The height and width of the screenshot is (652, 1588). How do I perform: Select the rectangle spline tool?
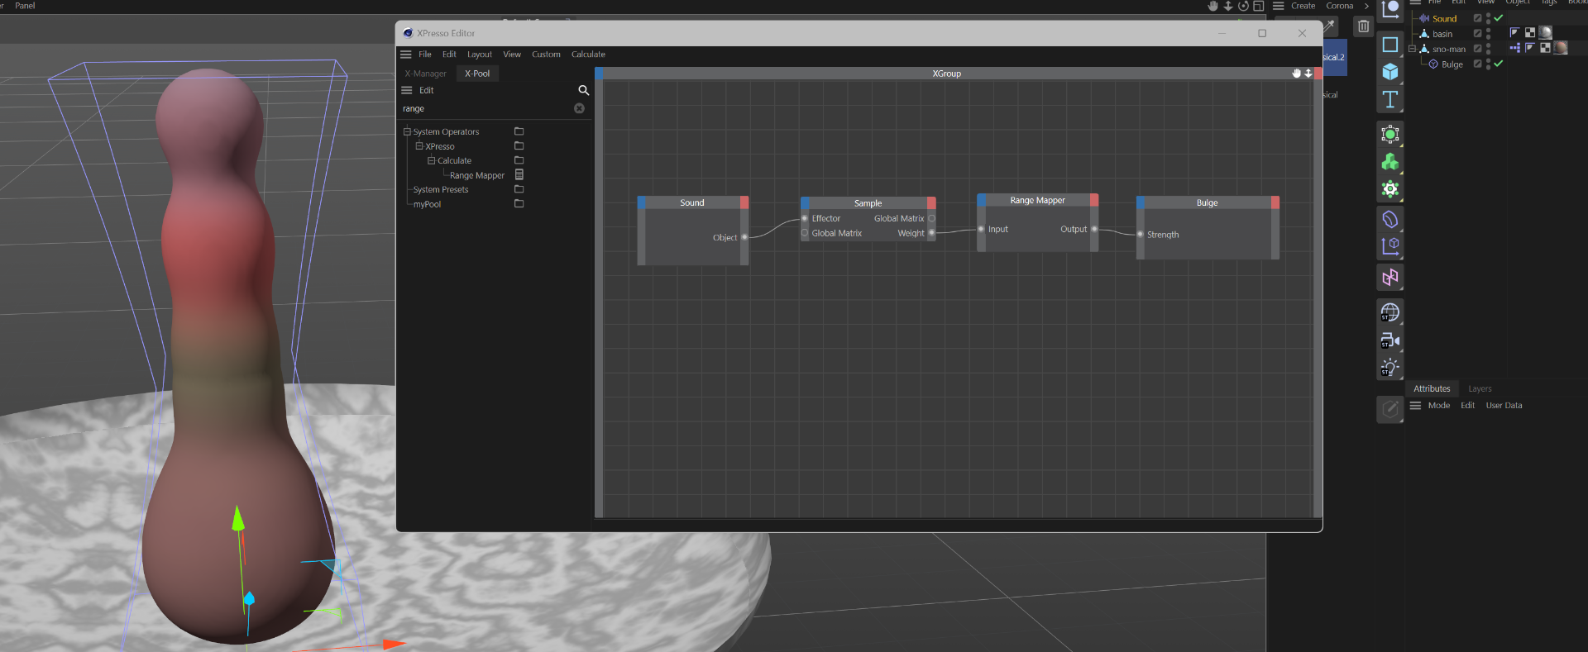point(1390,45)
